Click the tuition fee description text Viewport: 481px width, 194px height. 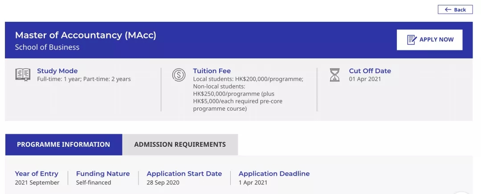248,94
